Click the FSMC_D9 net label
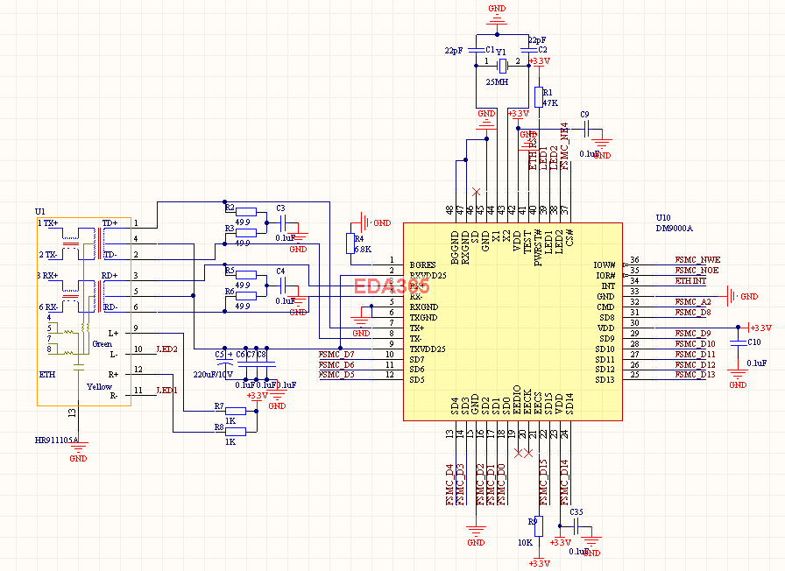Screen dimensions: 785x571 pyautogui.click(x=692, y=334)
